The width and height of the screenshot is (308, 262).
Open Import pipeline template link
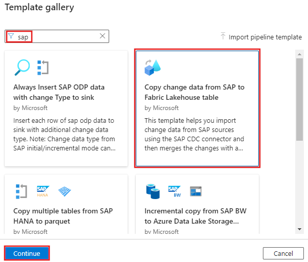pyautogui.click(x=265, y=37)
